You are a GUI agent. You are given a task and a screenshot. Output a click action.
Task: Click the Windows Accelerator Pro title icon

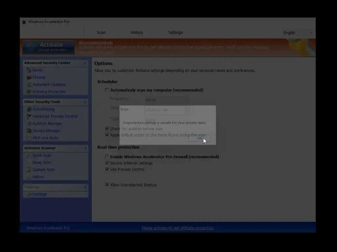(24, 22)
